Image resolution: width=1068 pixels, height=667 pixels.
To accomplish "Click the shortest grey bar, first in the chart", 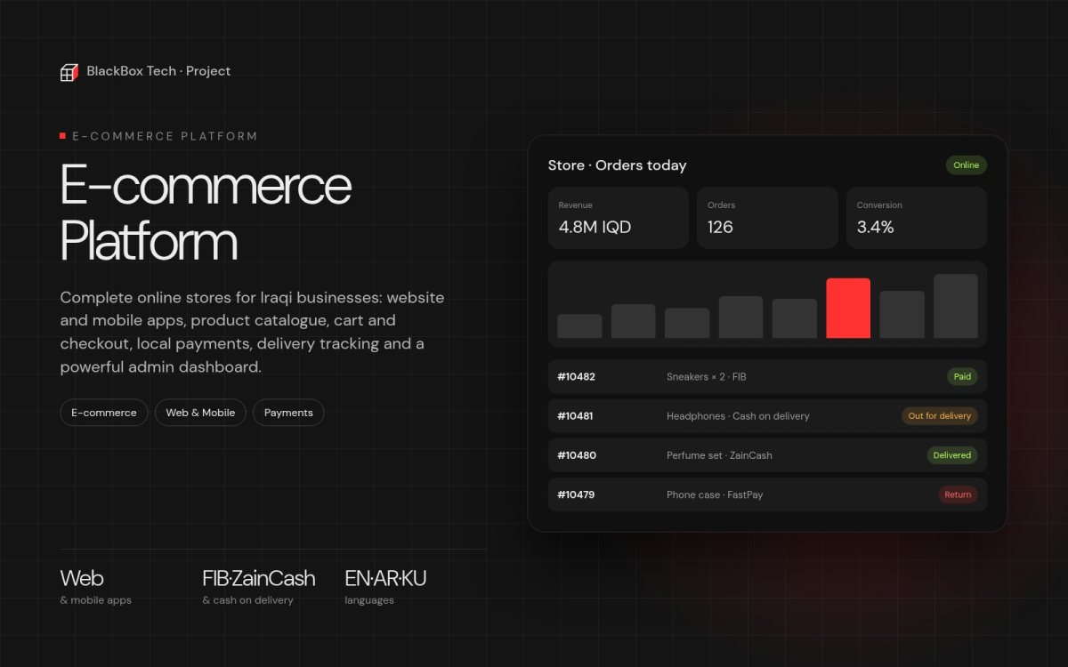I will pyautogui.click(x=579, y=326).
